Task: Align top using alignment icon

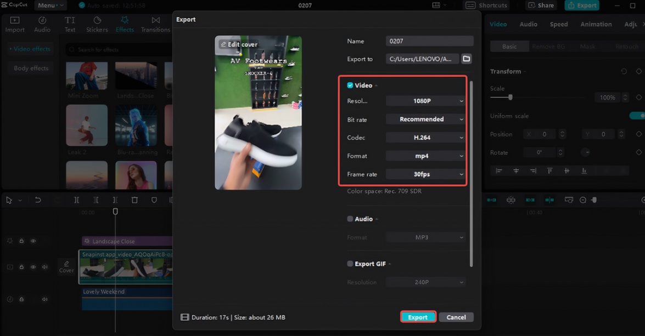Action: (549, 170)
